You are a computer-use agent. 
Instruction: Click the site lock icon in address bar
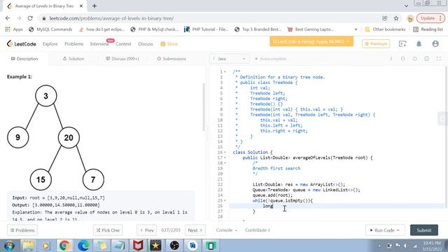(43, 18)
